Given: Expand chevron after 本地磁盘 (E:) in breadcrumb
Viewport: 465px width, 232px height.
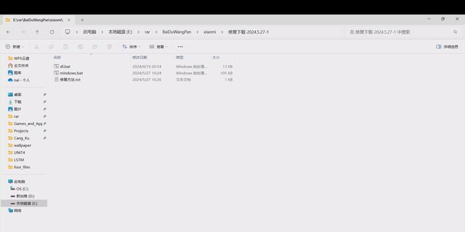Looking at the screenshot, I should pyautogui.click(x=138, y=32).
